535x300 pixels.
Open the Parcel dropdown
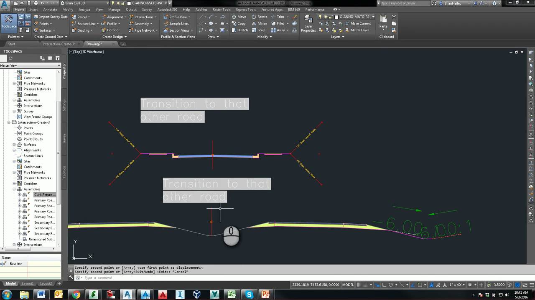81,17
